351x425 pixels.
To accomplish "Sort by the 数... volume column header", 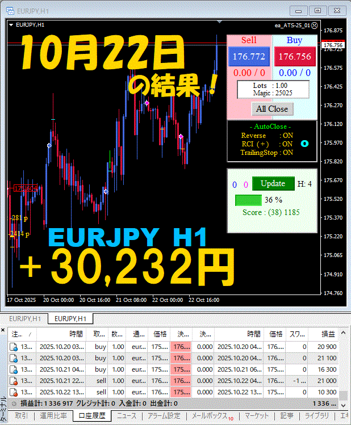I will 117,334.
